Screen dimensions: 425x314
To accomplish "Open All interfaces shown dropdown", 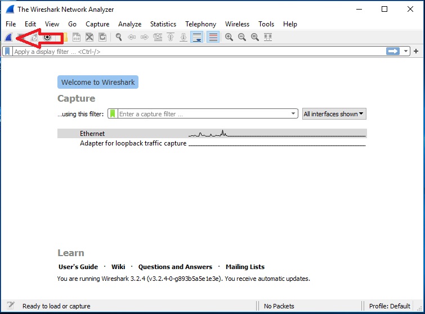I will point(334,114).
